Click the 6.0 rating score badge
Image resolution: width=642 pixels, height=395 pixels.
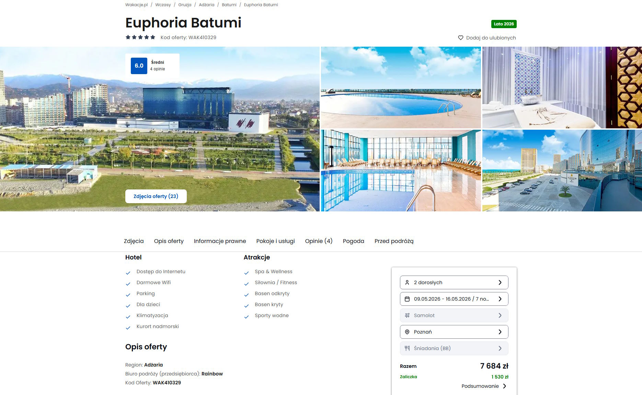tap(139, 66)
